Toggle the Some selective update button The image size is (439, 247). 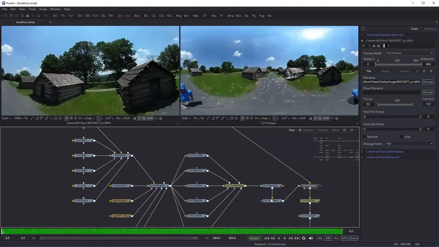(x=354, y=238)
